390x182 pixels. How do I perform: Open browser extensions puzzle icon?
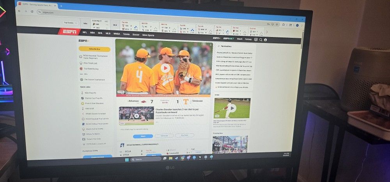[283, 25]
